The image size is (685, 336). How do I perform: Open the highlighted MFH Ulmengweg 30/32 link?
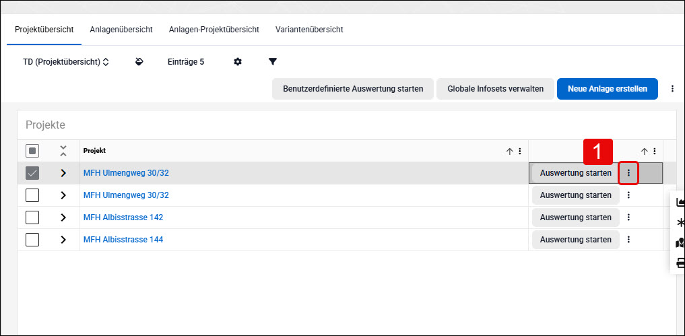(x=126, y=173)
